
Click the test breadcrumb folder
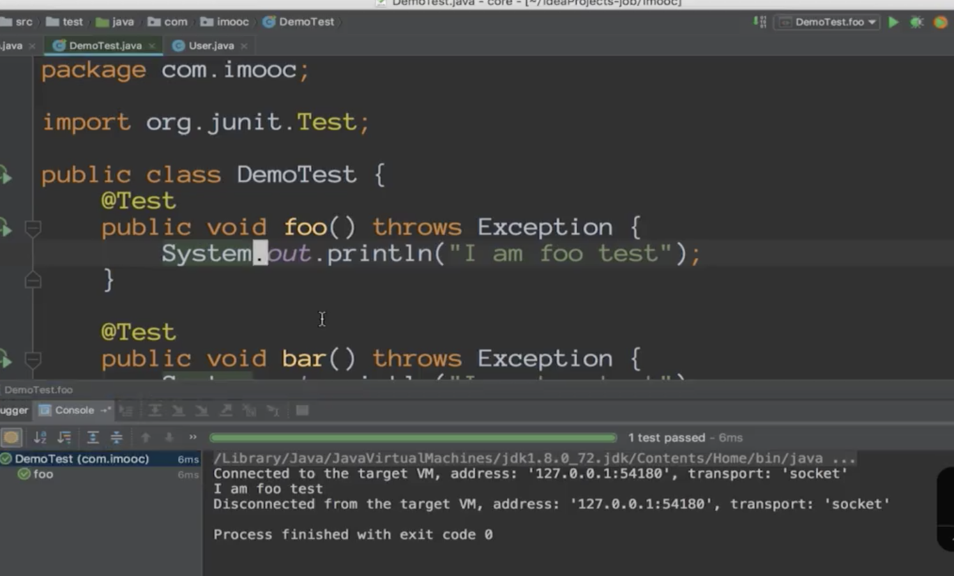(64, 22)
